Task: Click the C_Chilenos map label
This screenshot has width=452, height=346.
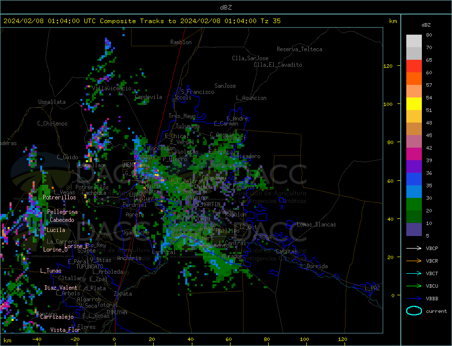Action: click(x=52, y=124)
